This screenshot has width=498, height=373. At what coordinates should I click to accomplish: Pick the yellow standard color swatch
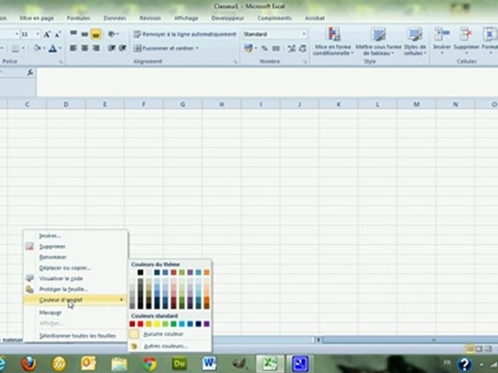[x=157, y=324]
